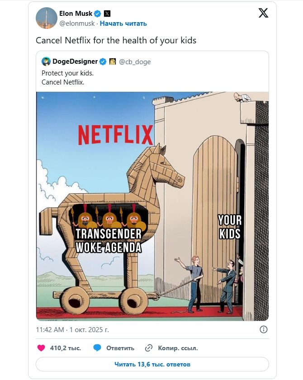The image size is (303, 380).
Task: Click the reply speech bubble icon
Action: [x=97, y=348]
